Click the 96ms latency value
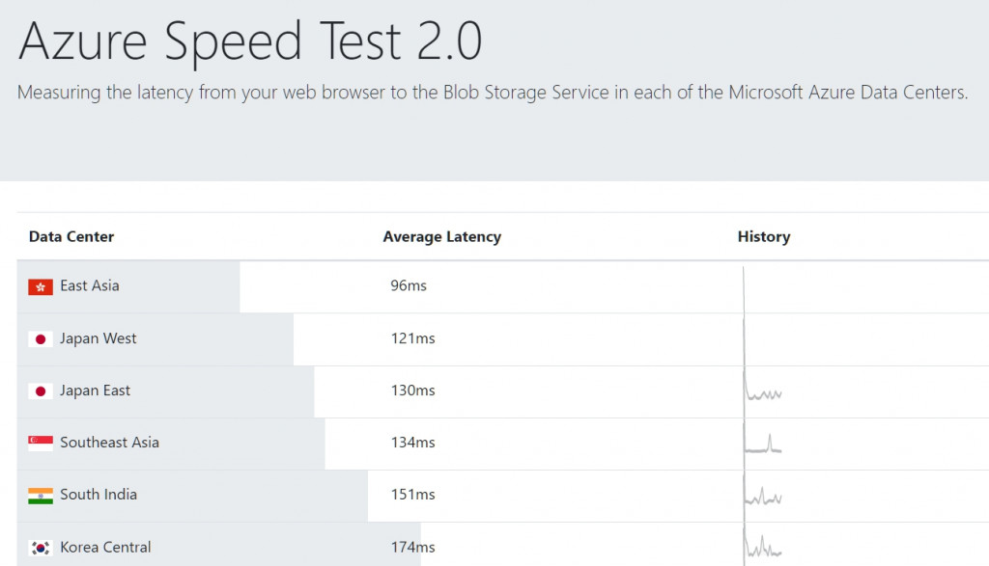The image size is (989, 566). click(x=409, y=286)
